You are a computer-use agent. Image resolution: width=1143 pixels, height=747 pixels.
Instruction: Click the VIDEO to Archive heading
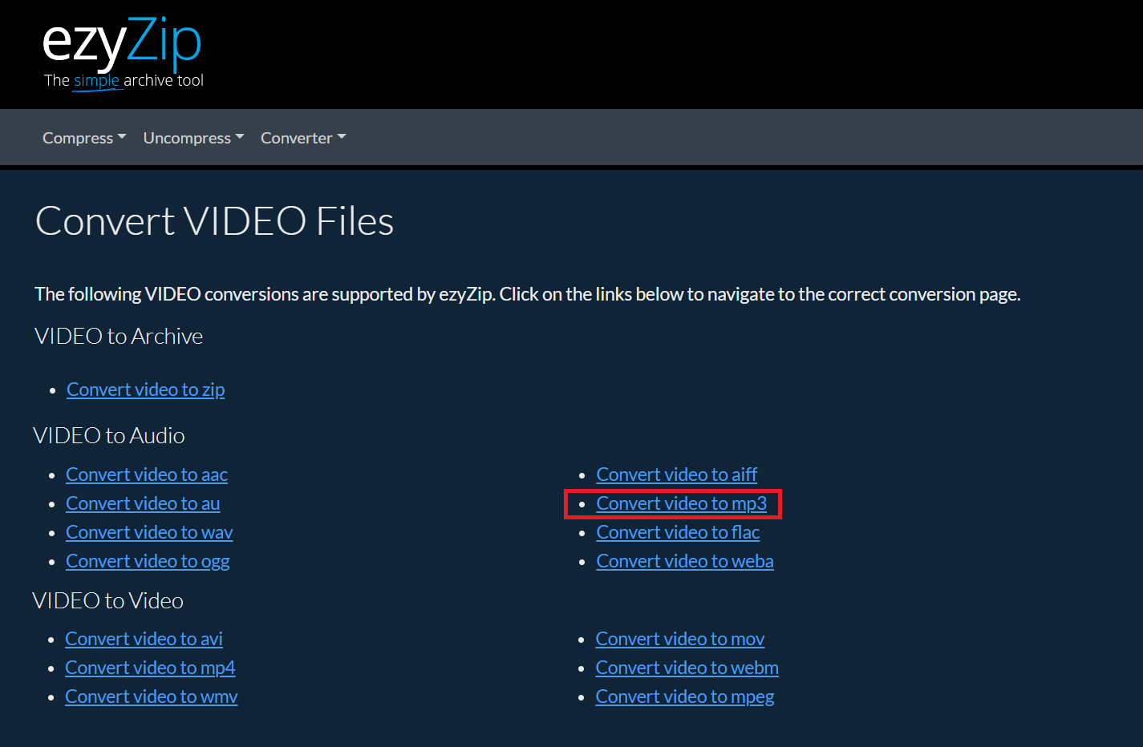(119, 337)
